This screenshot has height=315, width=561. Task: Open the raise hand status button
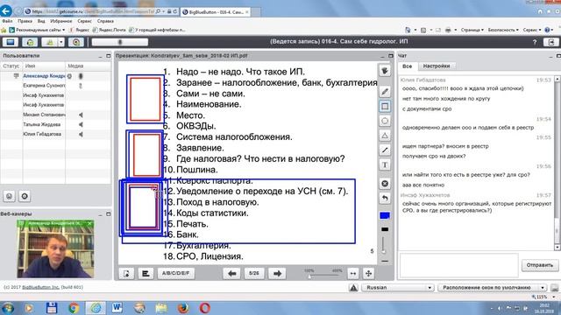pyautogui.click(x=10, y=196)
